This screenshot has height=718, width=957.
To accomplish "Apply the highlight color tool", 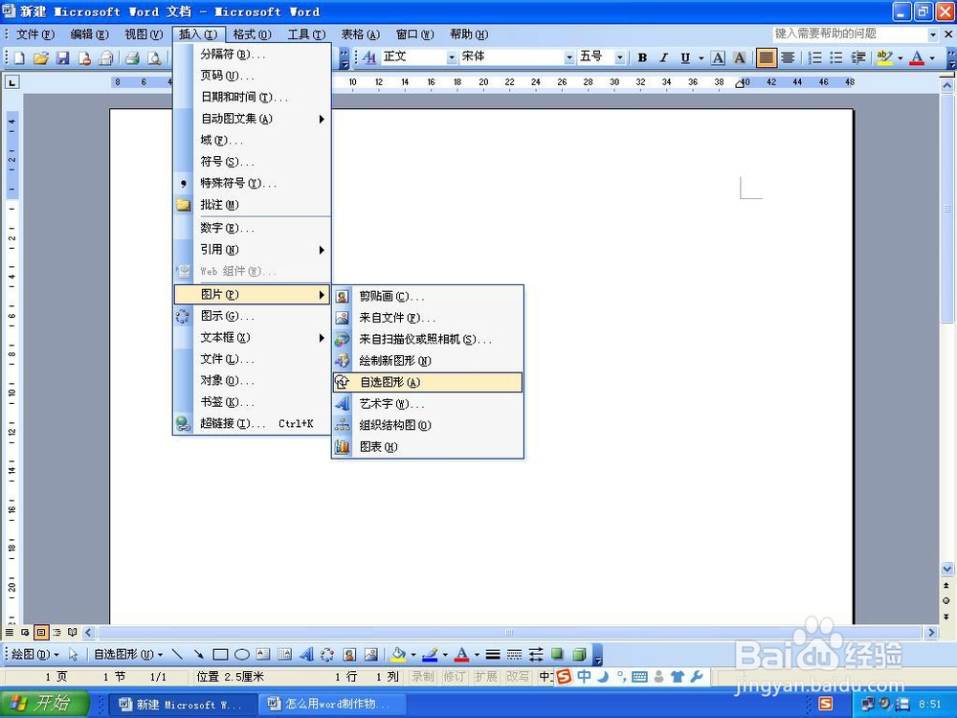I will pos(883,57).
